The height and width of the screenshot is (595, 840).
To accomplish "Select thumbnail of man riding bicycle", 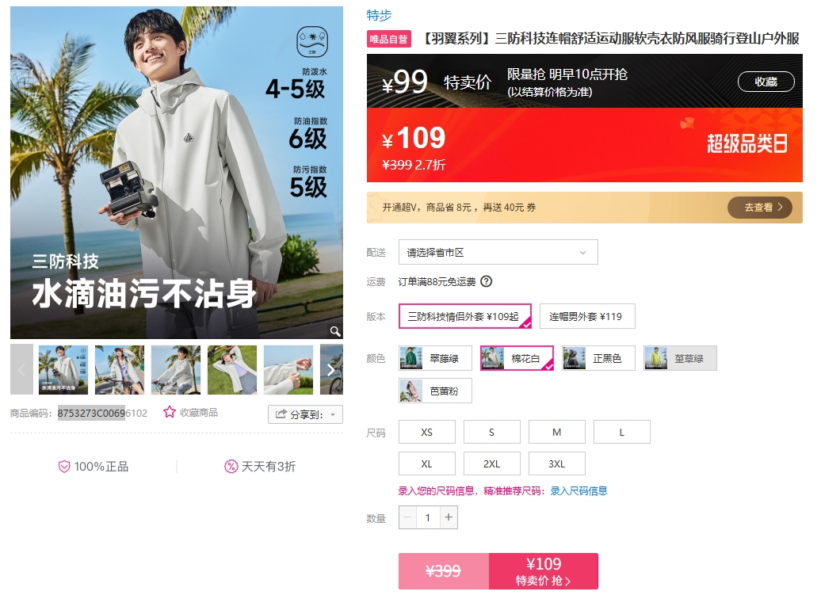I will 176,369.
